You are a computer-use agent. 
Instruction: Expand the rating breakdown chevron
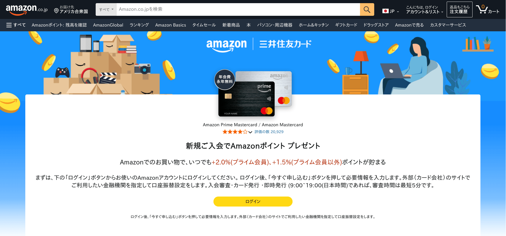click(x=250, y=132)
